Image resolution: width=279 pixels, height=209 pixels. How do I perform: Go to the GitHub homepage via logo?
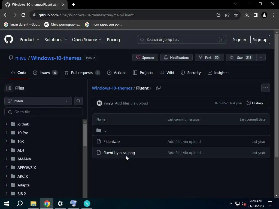click(9, 39)
